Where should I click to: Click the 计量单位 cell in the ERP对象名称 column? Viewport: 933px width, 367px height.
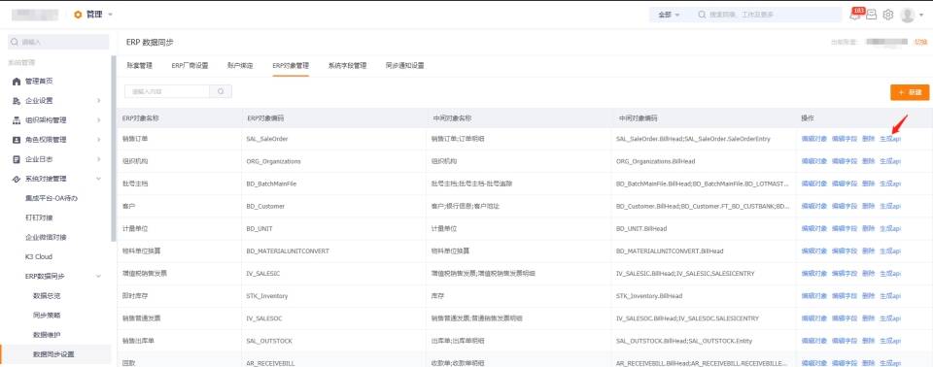[x=135, y=228]
